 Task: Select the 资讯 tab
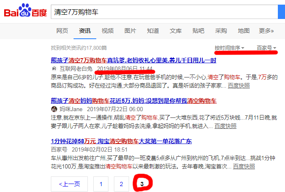point(84,31)
